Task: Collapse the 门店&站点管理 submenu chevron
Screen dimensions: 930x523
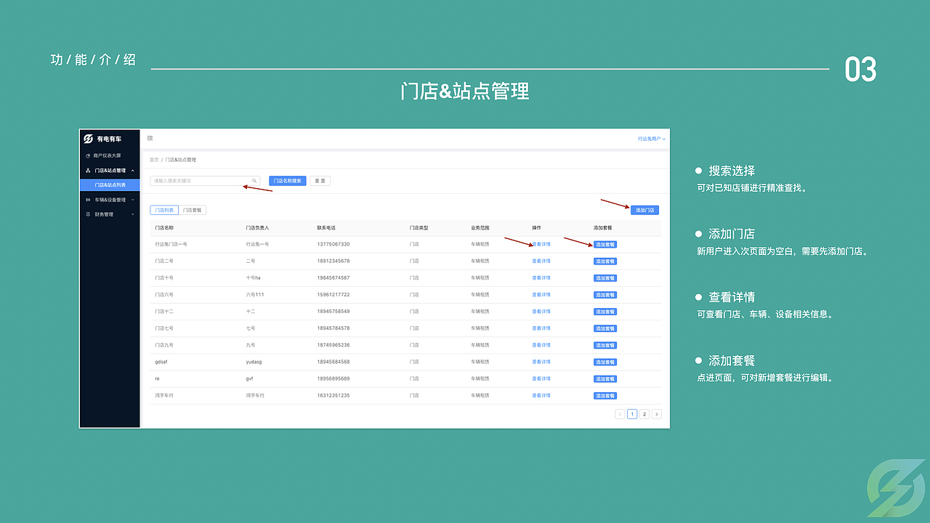Action: [132, 171]
